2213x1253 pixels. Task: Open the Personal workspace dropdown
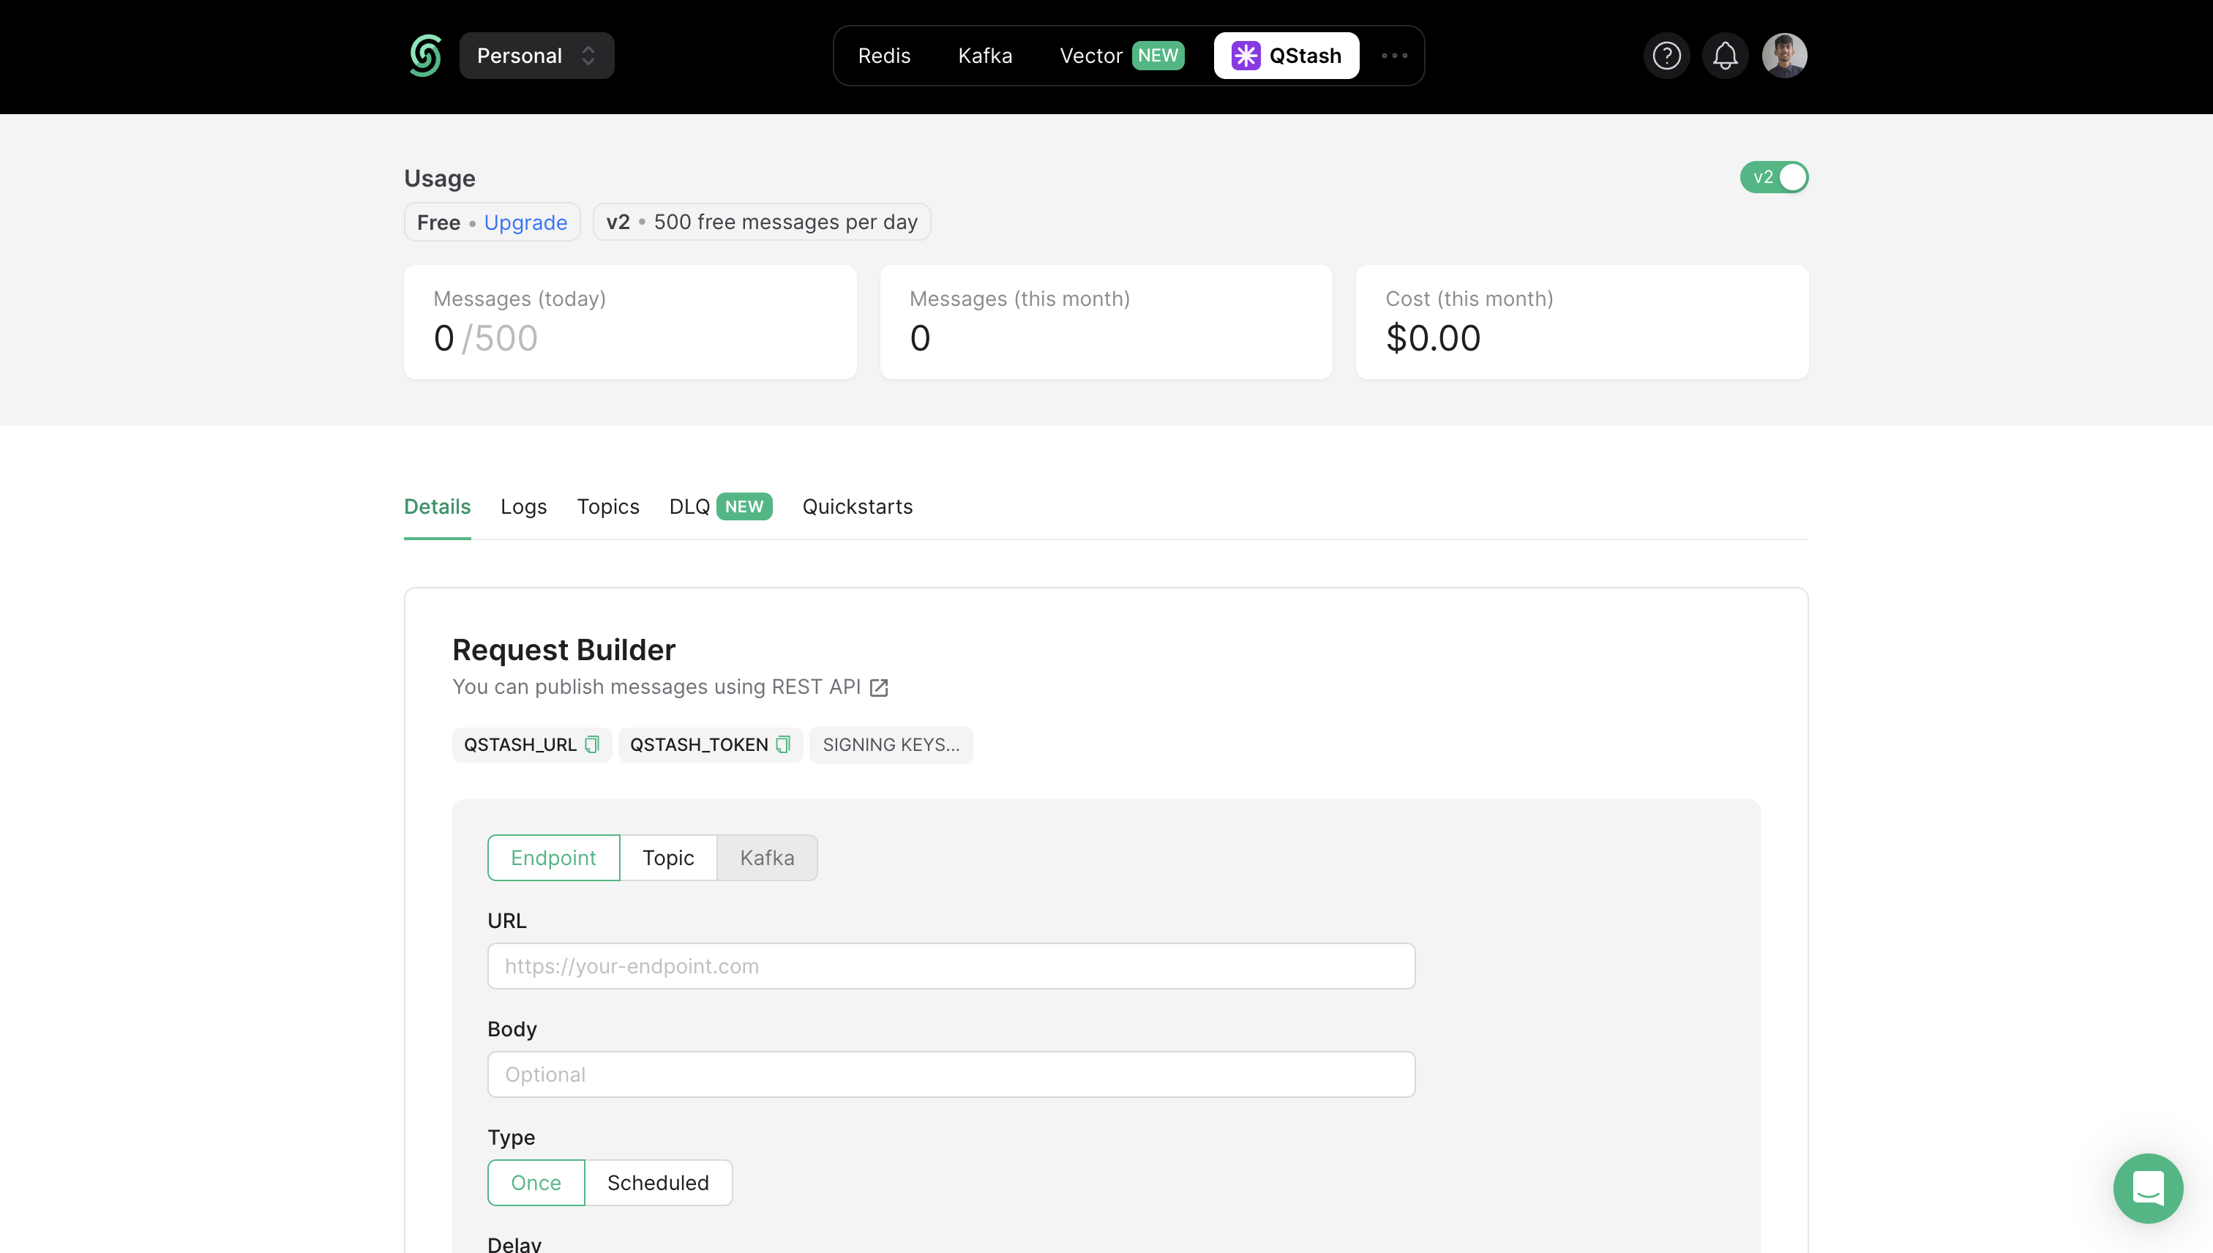(537, 55)
